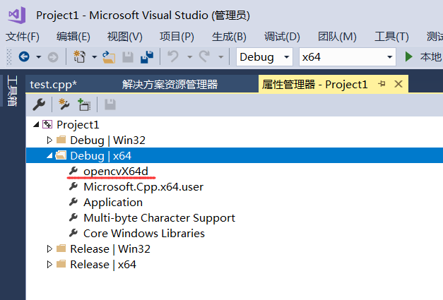Click the grayed Save icon in Property Manager toolbar

coord(110,104)
